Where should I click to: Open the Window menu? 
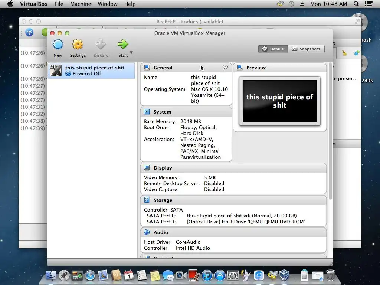click(108, 4)
